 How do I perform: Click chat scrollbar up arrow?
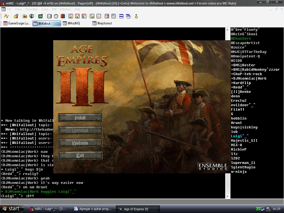click(228, 29)
